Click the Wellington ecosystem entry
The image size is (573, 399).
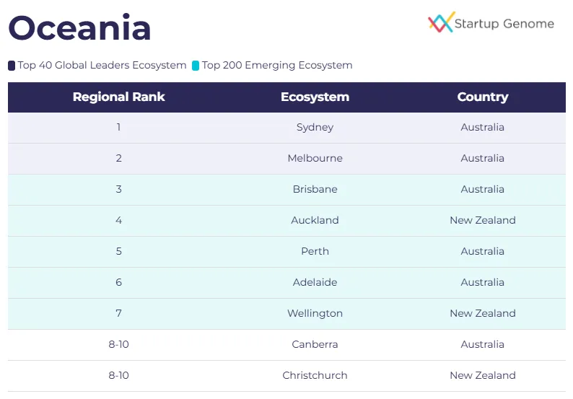315,313
